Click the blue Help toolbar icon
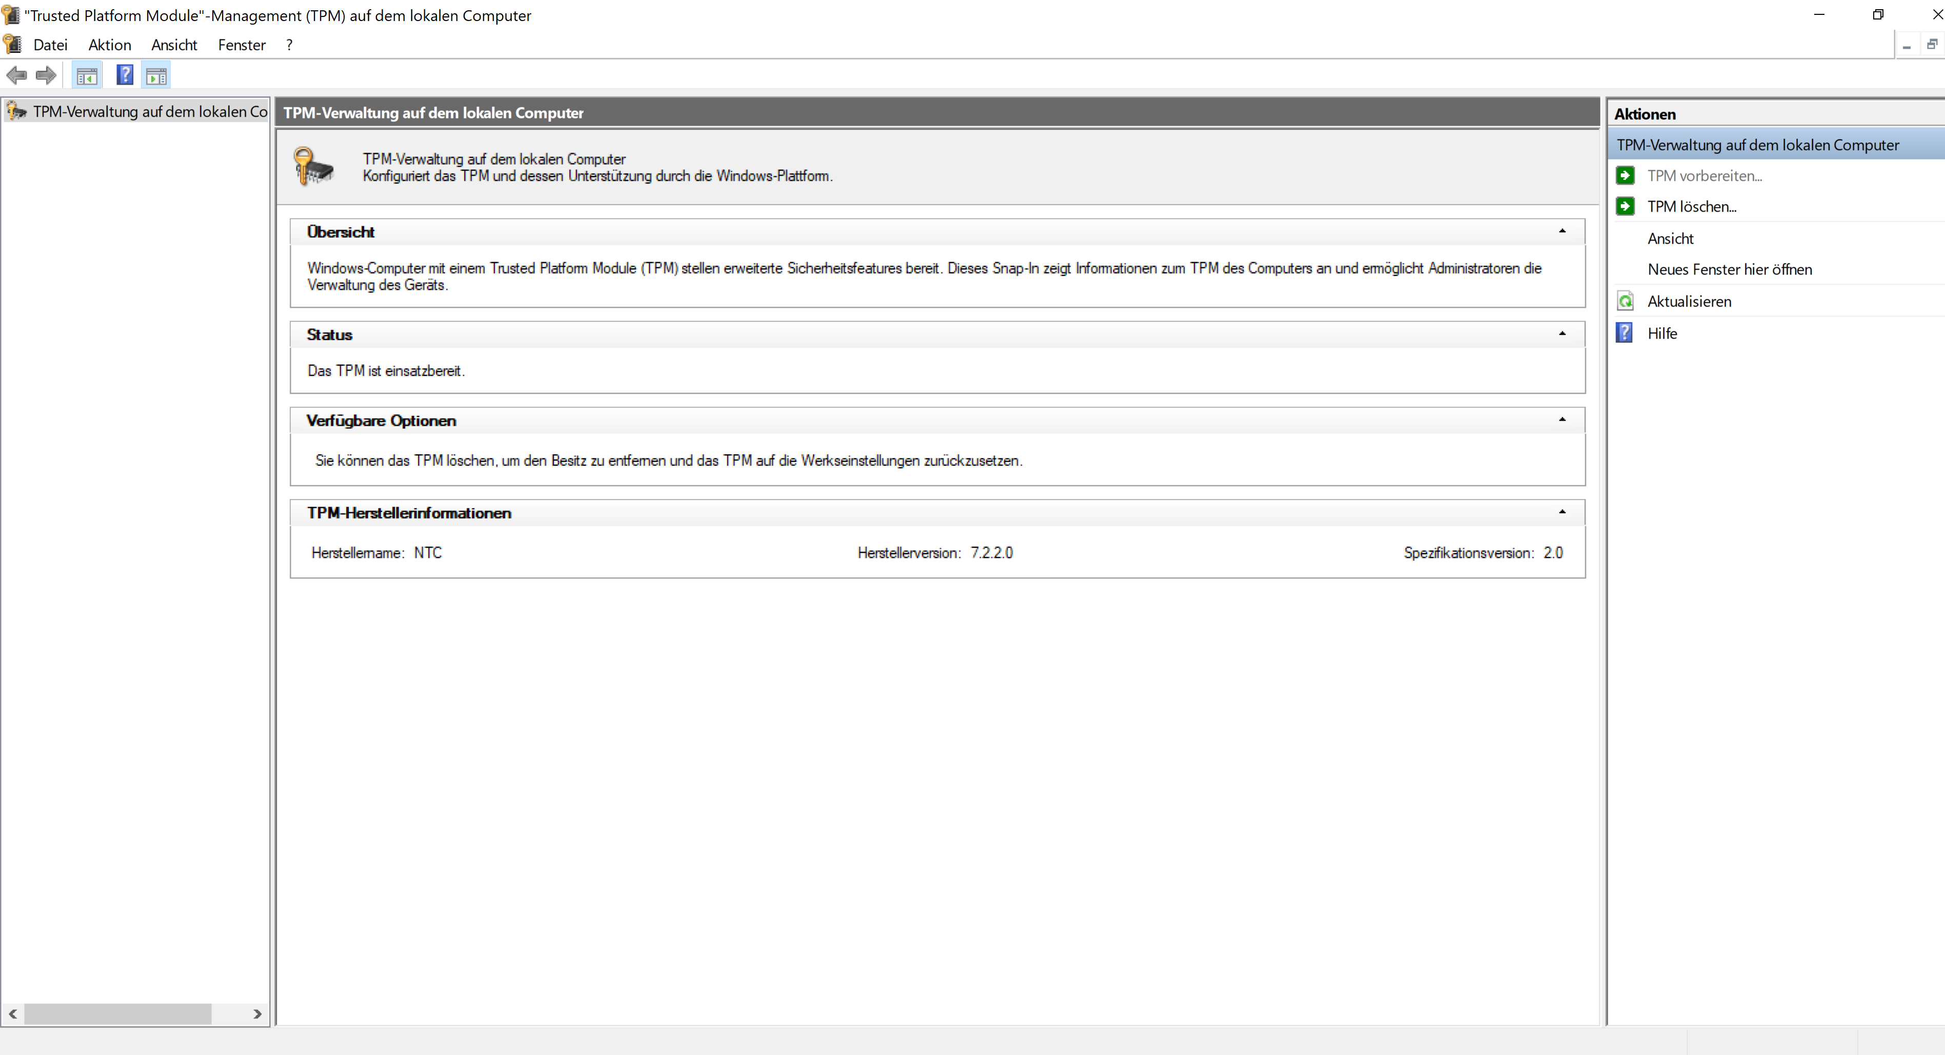Screen dimensions: 1945x1055 point(125,75)
